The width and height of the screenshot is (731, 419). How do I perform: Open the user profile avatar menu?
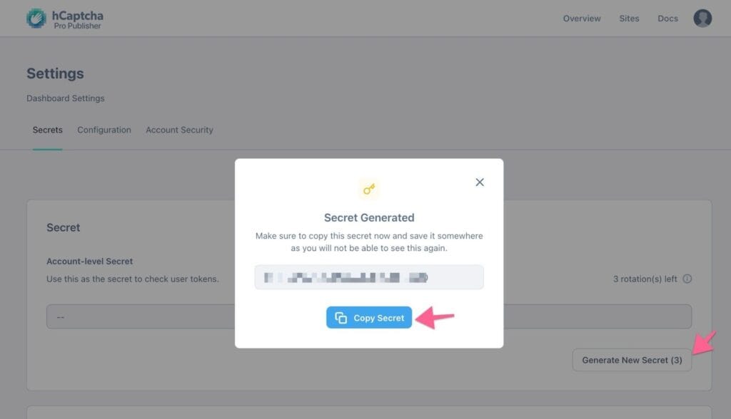pyautogui.click(x=702, y=19)
